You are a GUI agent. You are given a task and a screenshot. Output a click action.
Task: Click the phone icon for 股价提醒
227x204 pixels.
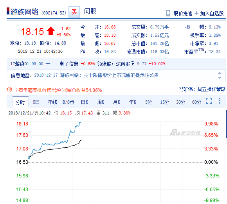[x=168, y=13]
